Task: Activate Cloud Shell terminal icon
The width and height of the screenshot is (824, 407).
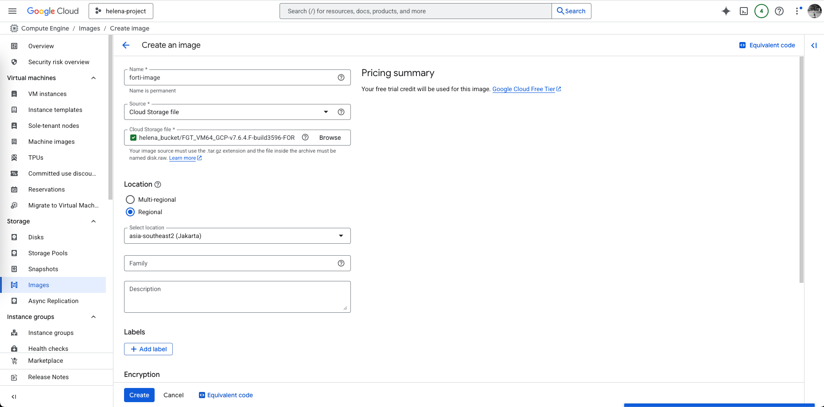Action: coord(744,11)
